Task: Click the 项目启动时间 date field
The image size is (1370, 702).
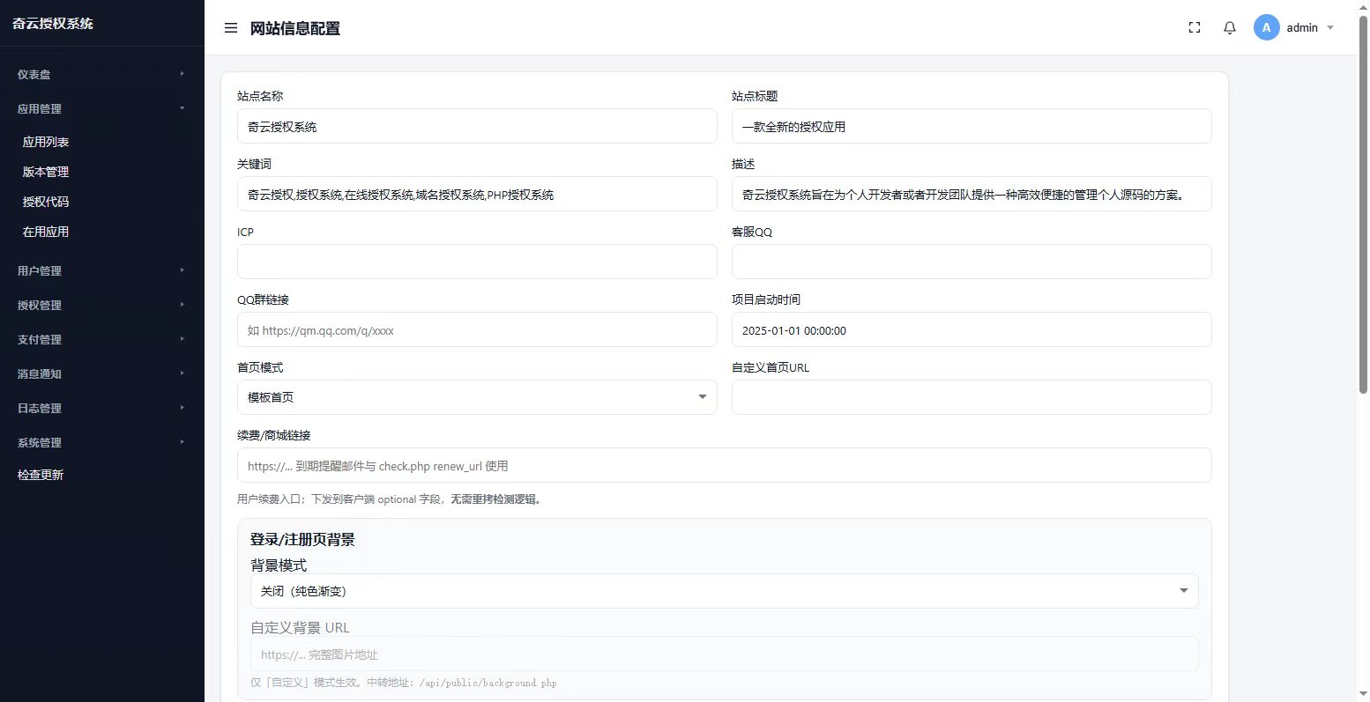Action: point(972,329)
